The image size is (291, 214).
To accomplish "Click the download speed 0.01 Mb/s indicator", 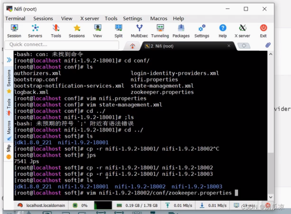I will [x=213, y=205].
